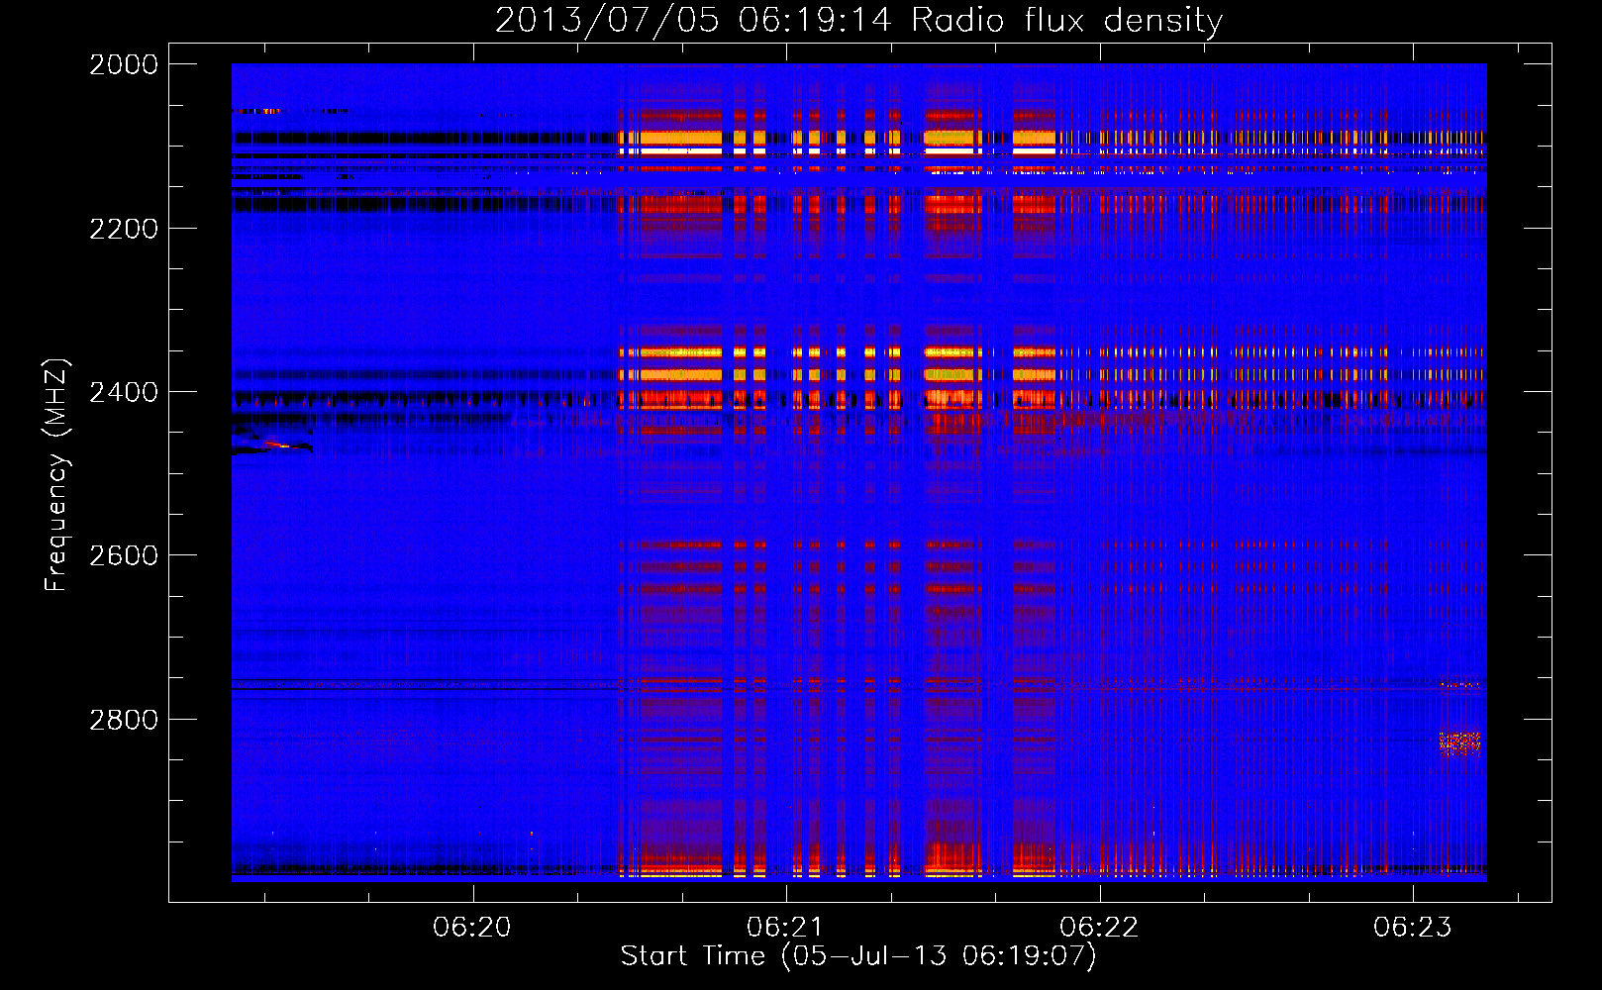The width and height of the screenshot is (1602, 990).
Task: Click the 'Start Time (05-Jul-13 06:19:07)' axis label
Action: click(x=858, y=956)
